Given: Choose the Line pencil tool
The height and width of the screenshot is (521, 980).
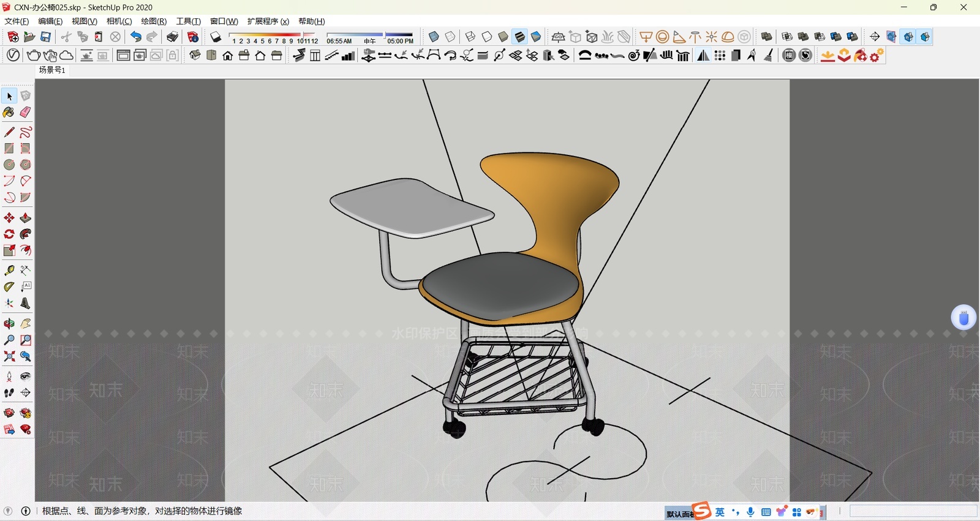Looking at the screenshot, I should coord(9,132).
